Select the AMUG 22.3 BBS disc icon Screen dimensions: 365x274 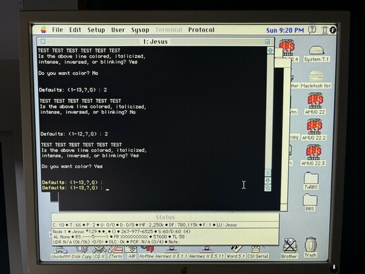[x=314, y=155]
